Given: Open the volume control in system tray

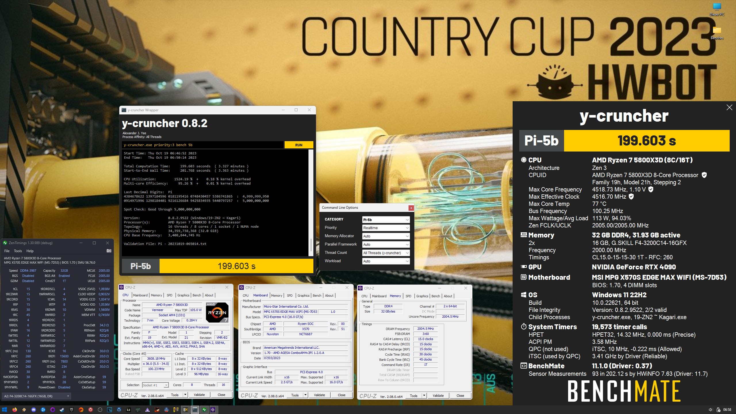Looking at the screenshot, I should pyautogui.click(x=710, y=410).
